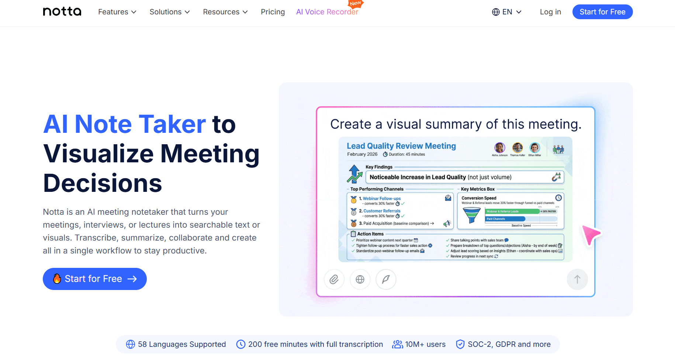Expand the Resources dropdown menu

[225, 12]
